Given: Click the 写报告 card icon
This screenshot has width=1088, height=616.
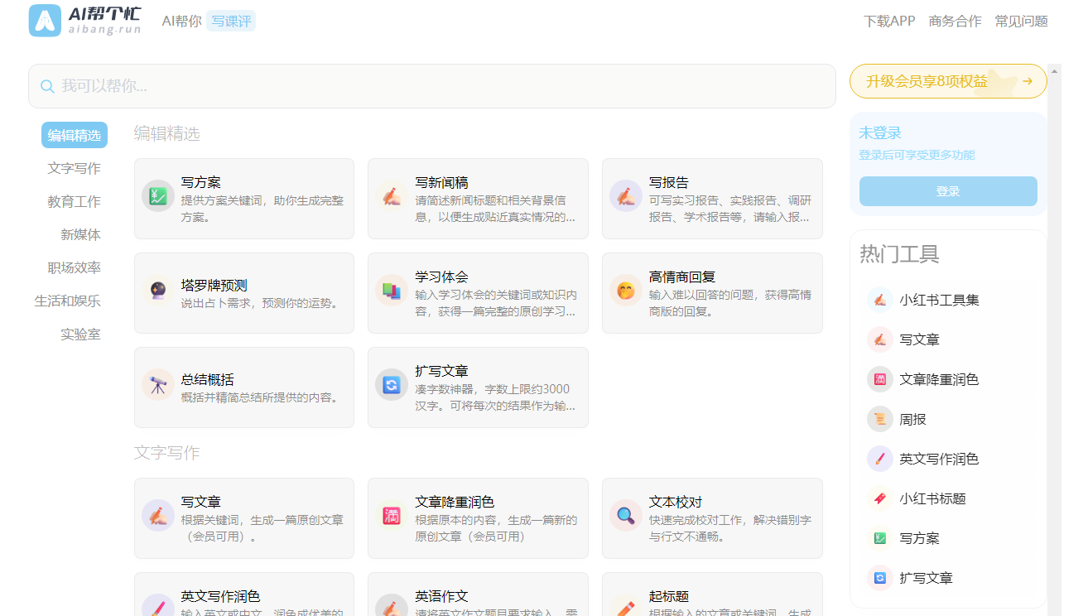Looking at the screenshot, I should point(626,196).
